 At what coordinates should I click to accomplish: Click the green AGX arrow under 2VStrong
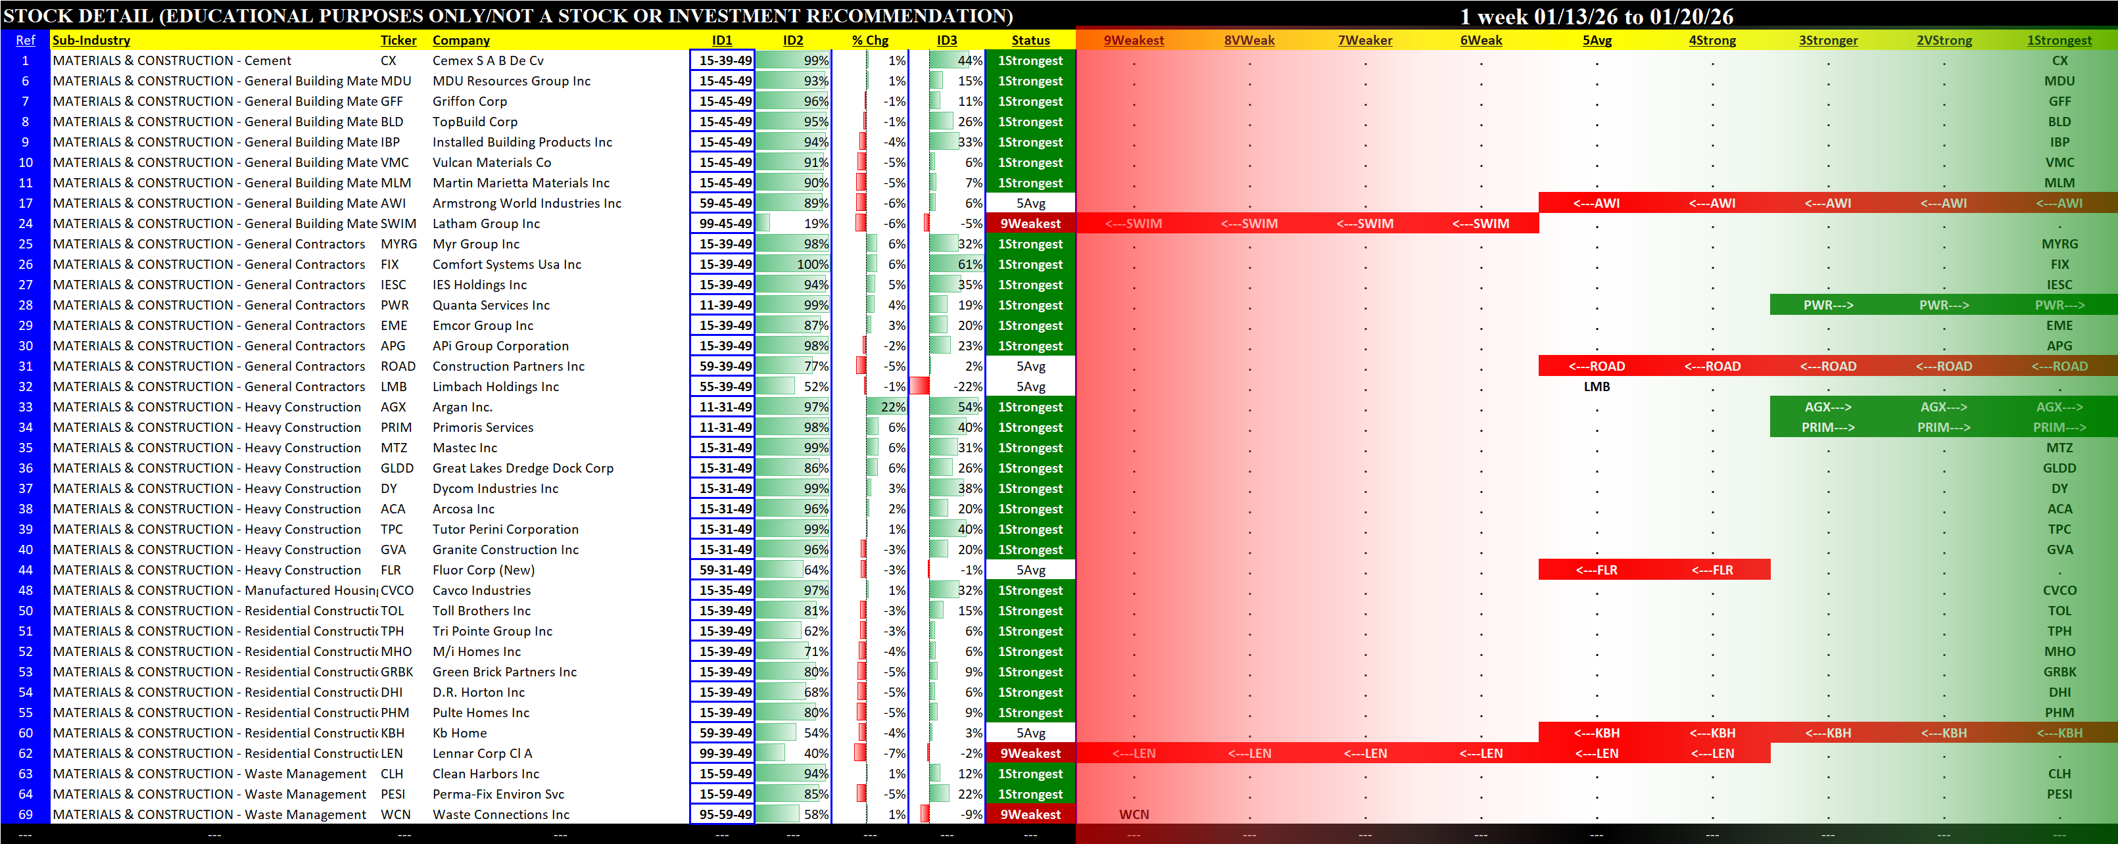[1944, 407]
